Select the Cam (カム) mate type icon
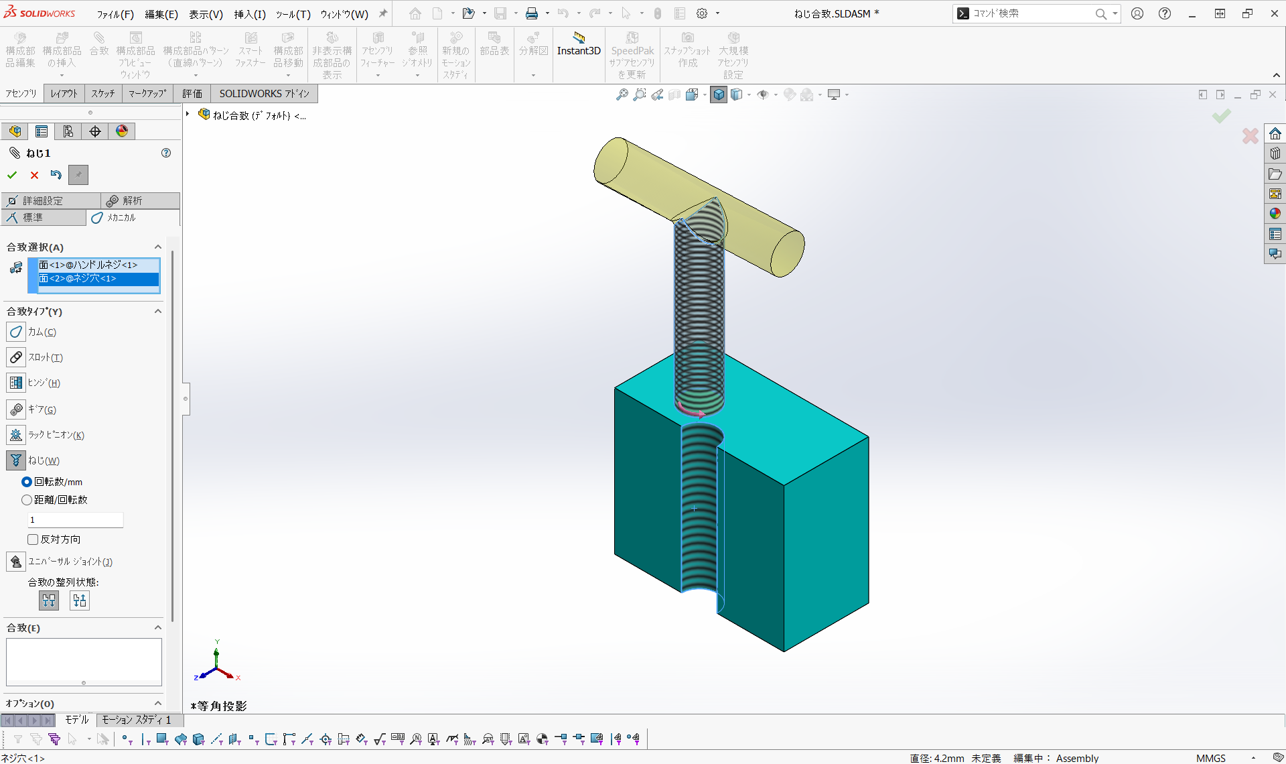Viewport: 1286px width, 764px height. point(16,332)
